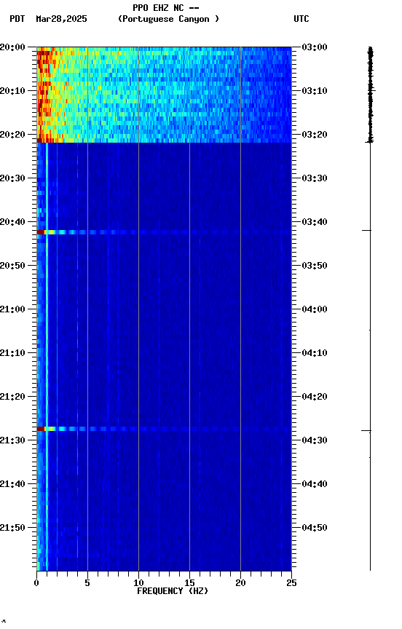Click the 'UTC' timezone label
The image size is (402, 629).
(301, 19)
